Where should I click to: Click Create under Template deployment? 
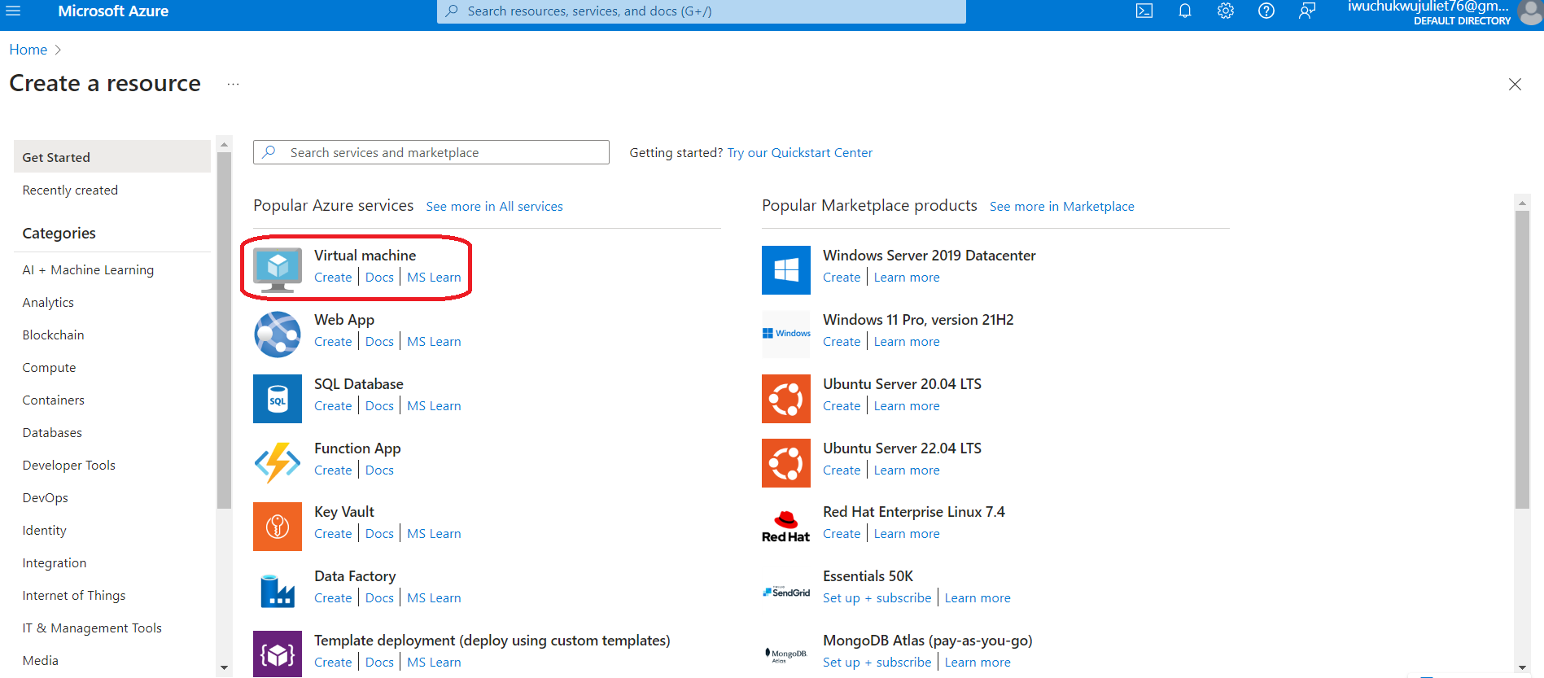pos(333,663)
